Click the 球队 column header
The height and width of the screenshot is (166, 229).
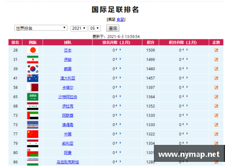pyautogui.click(x=68, y=42)
